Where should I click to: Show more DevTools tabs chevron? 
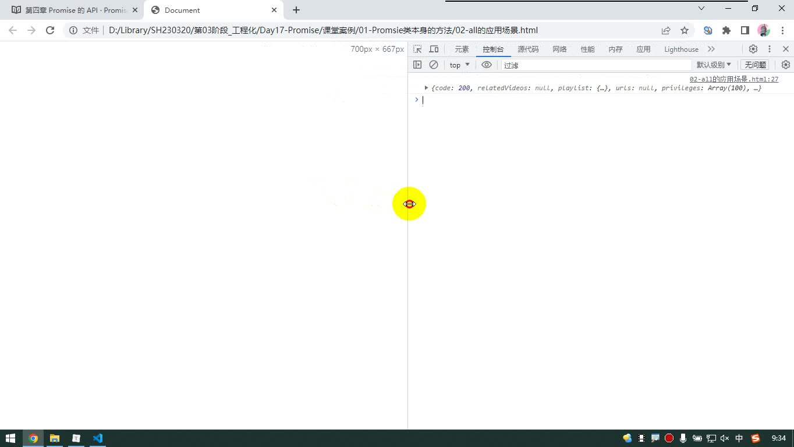point(711,49)
